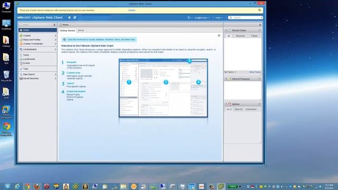Click the Content Area link
The image size is (338, 190).
tap(73, 73)
